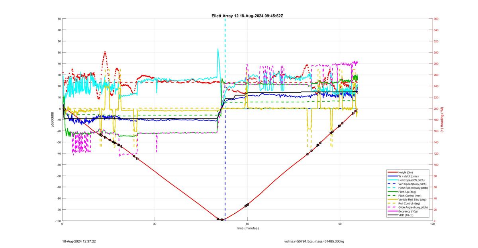
Task: Click the 'Time (minutes)' x-axis label
Action: point(247,228)
